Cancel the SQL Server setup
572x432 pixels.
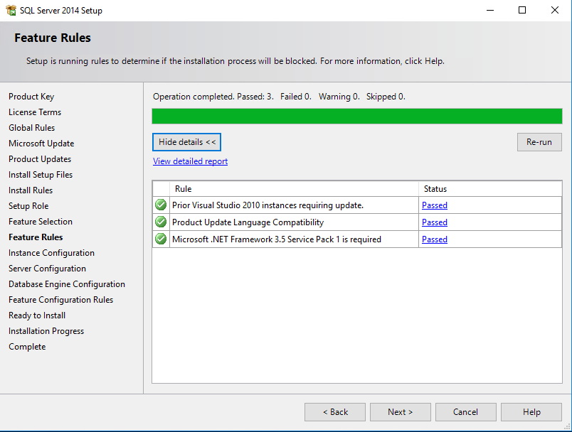pos(465,412)
